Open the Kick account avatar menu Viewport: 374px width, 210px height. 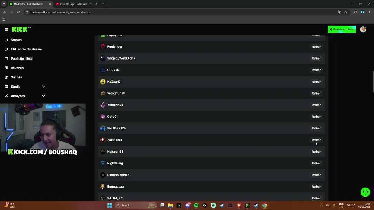363,29
